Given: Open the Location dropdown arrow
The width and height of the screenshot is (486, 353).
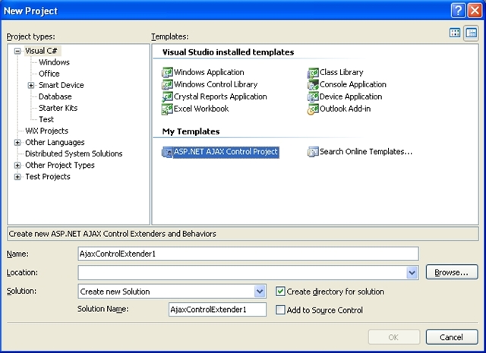Looking at the screenshot, I should (412, 273).
